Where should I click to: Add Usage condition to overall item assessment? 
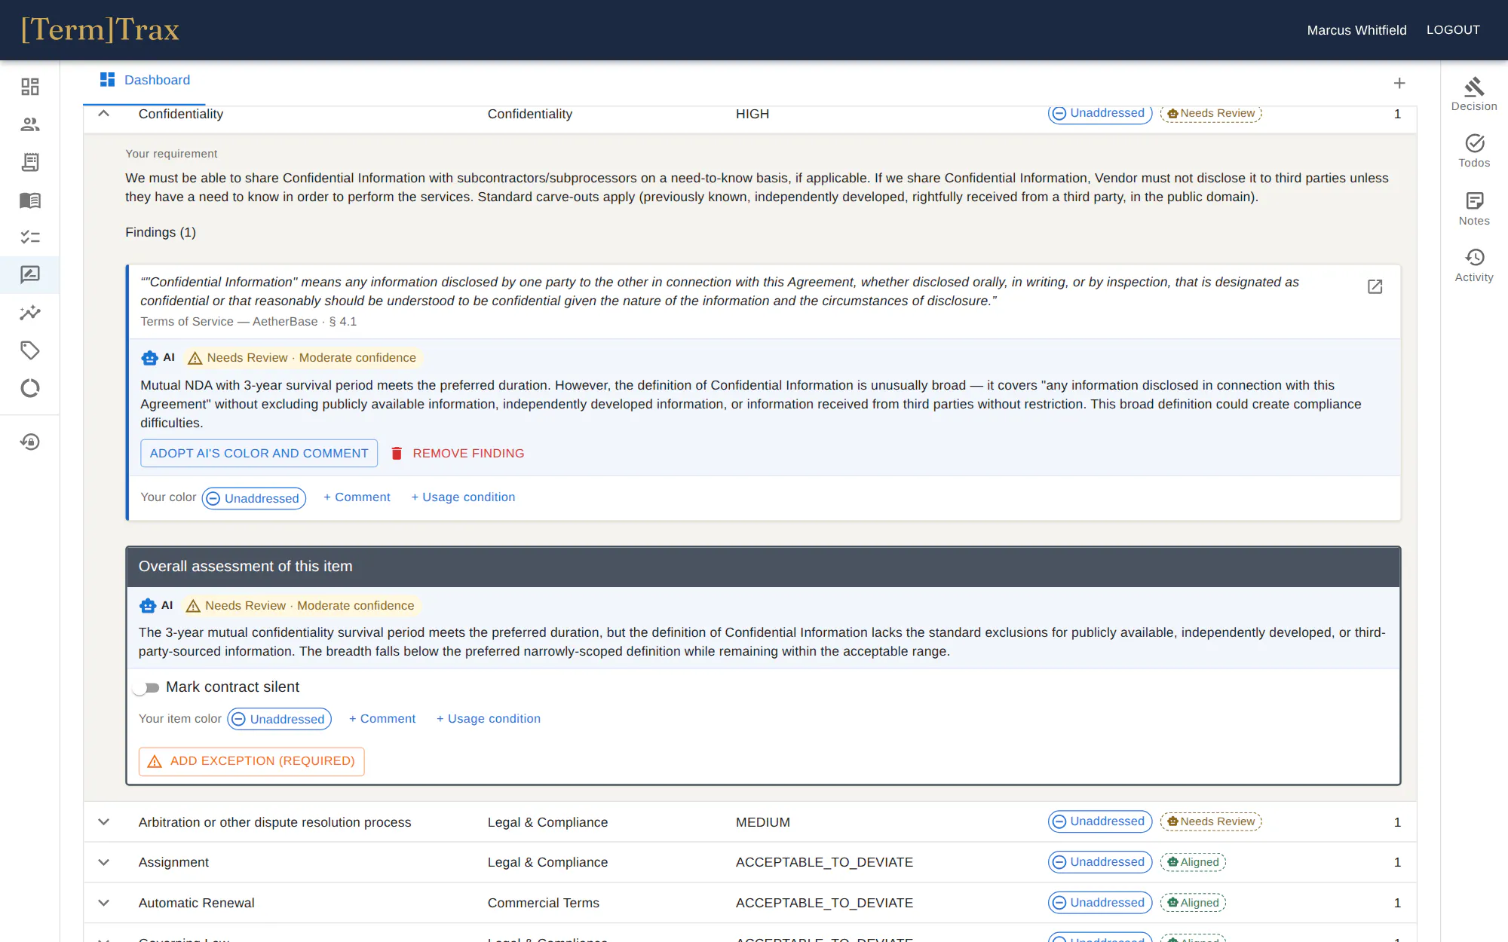coord(489,719)
